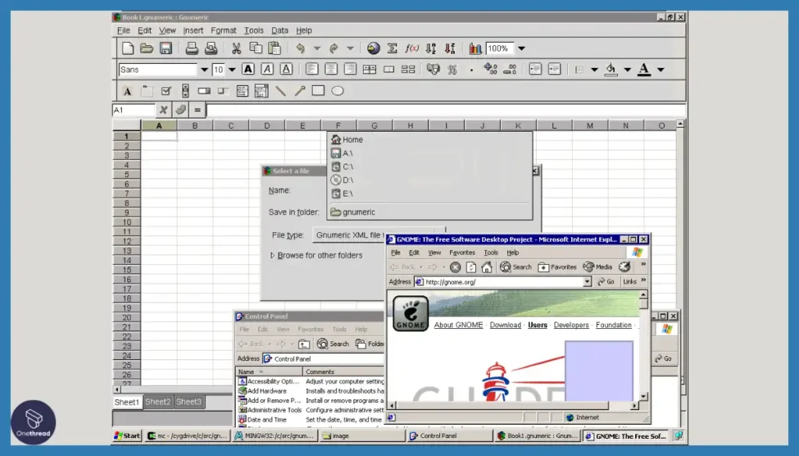Open the background fill color dropdown
Image resolution: width=799 pixels, height=456 pixels.
click(x=627, y=69)
